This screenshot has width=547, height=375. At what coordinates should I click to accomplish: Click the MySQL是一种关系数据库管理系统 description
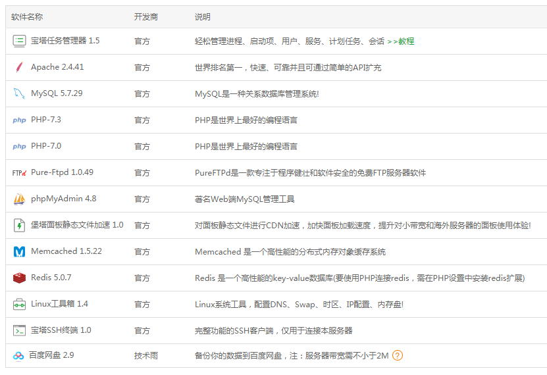(x=257, y=93)
